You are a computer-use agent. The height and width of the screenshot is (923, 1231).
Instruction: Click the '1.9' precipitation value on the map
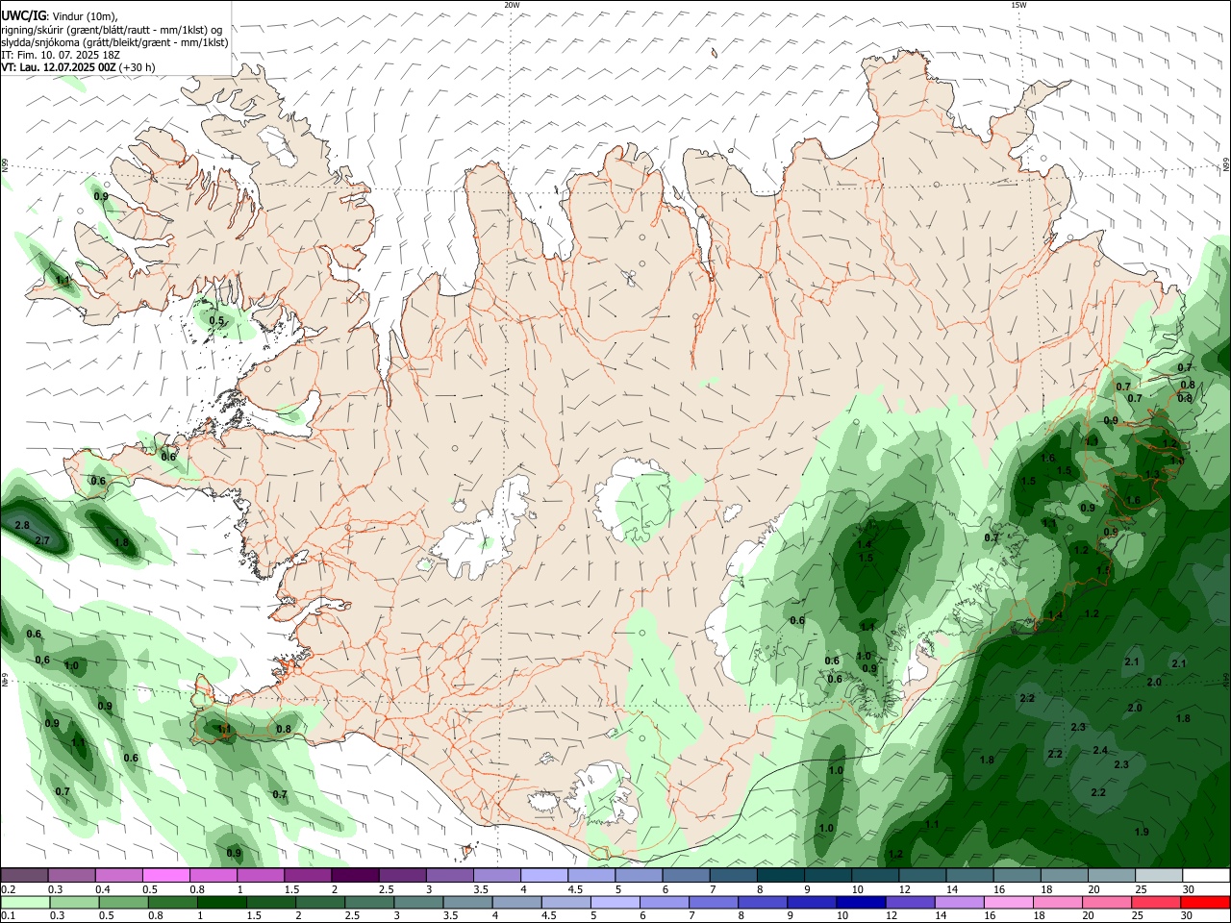(x=1142, y=832)
